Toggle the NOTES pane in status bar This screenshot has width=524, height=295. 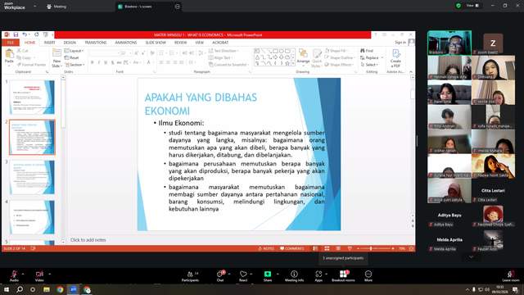pos(266,248)
